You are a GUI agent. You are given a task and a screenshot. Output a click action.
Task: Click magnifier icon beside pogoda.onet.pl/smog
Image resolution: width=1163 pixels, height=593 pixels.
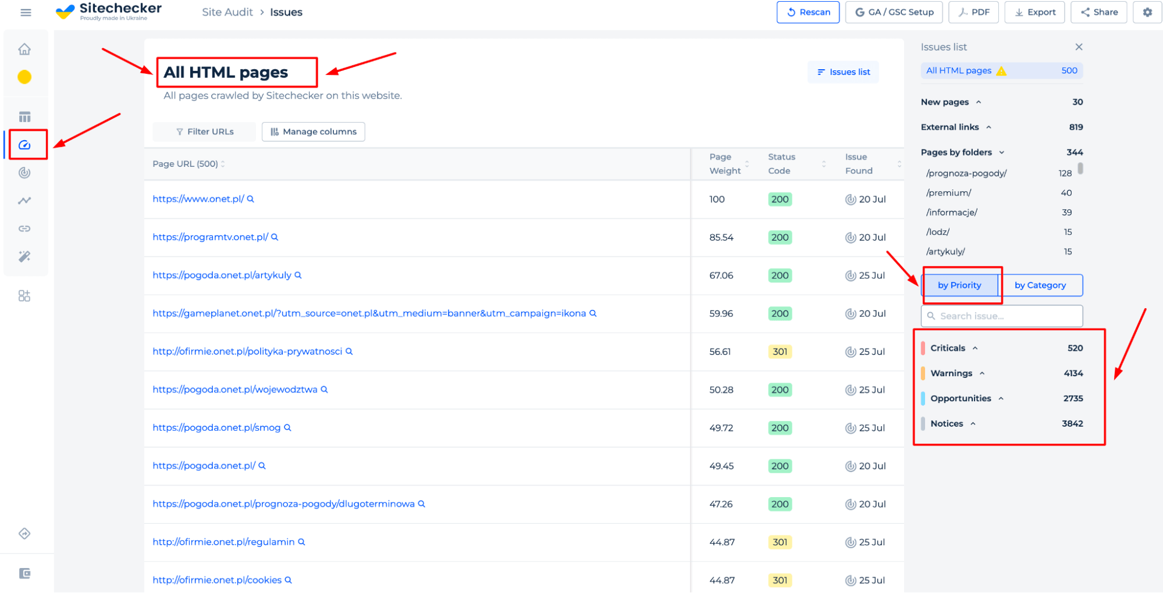(x=287, y=427)
